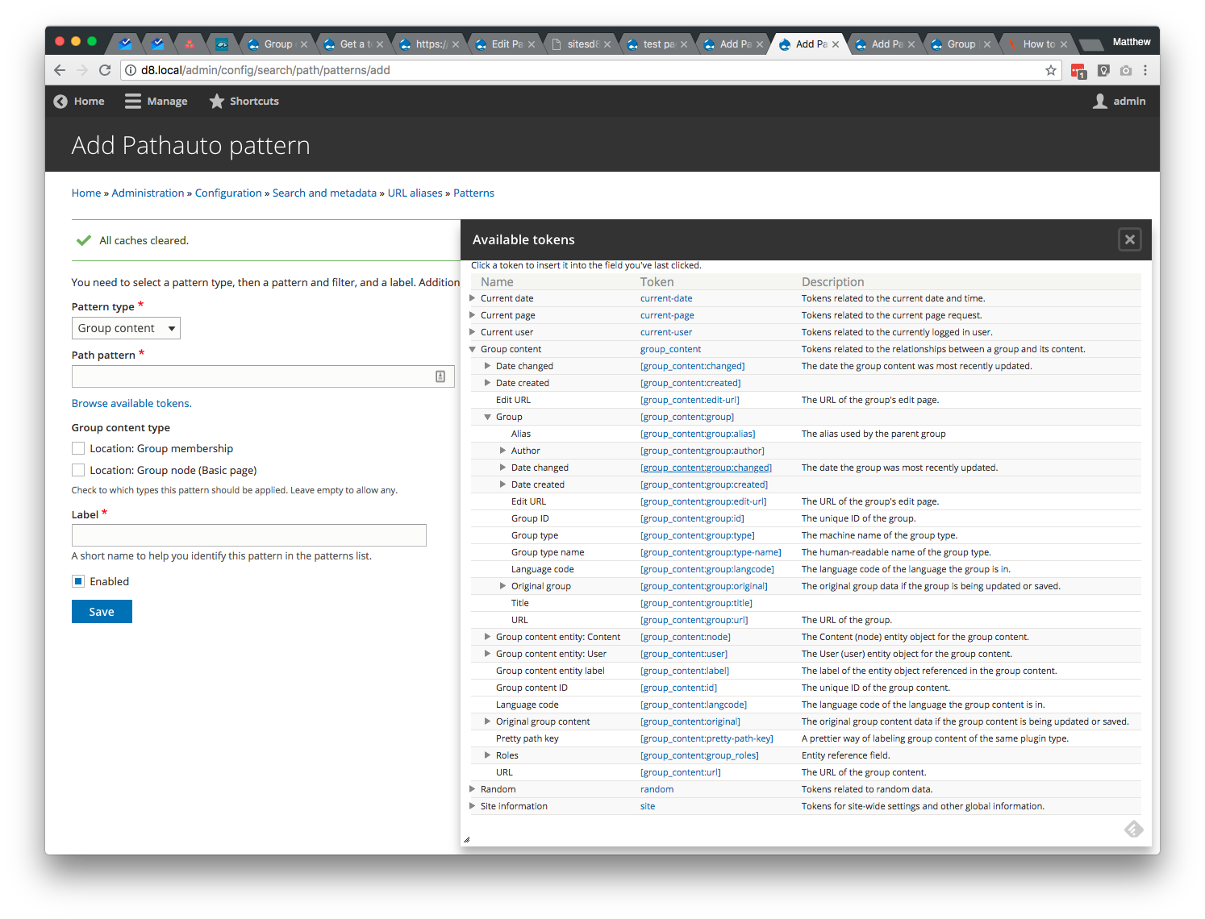Viewport: 1205px width, 919px height.
Task: Close the Available tokens dialog
Action: 1129,239
